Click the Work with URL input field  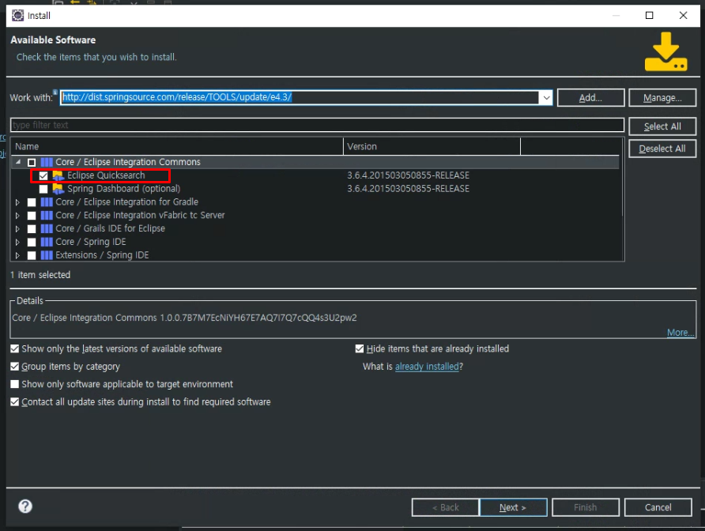point(300,97)
